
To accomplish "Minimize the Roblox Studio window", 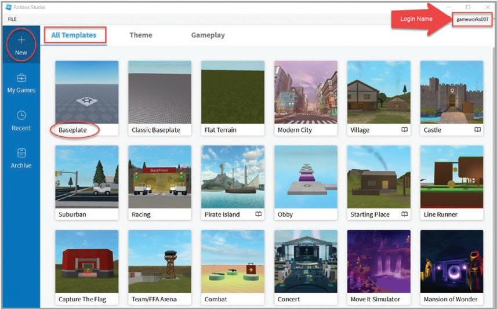I will pos(449,7).
